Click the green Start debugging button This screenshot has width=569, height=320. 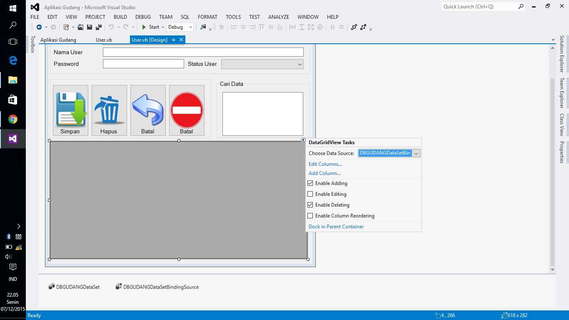tap(150, 27)
